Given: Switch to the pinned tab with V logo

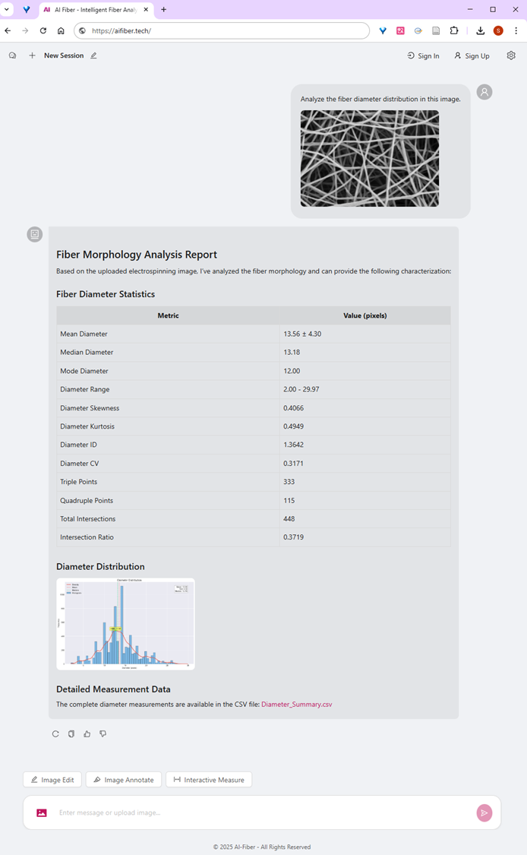Looking at the screenshot, I should [26, 9].
